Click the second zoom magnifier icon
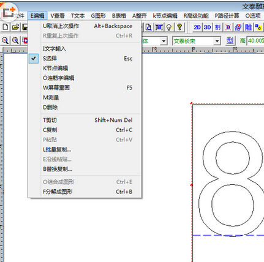 pos(15,40)
